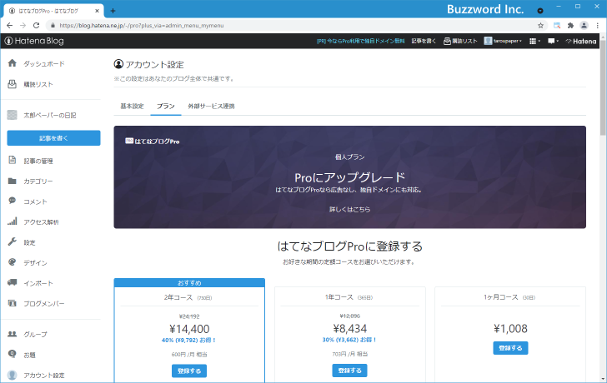The width and height of the screenshot is (607, 383).
Task: Open the Chrome profile avatar icon
Action: 584,26
